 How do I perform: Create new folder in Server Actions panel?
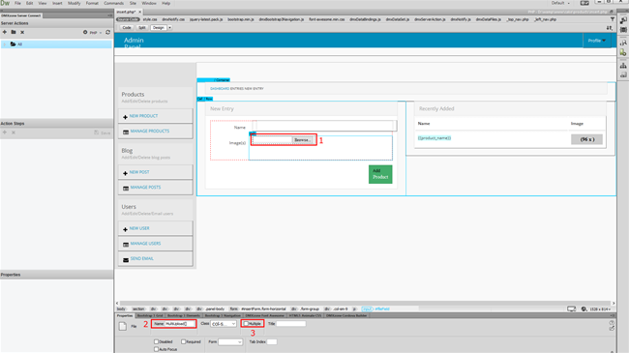pos(14,32)
